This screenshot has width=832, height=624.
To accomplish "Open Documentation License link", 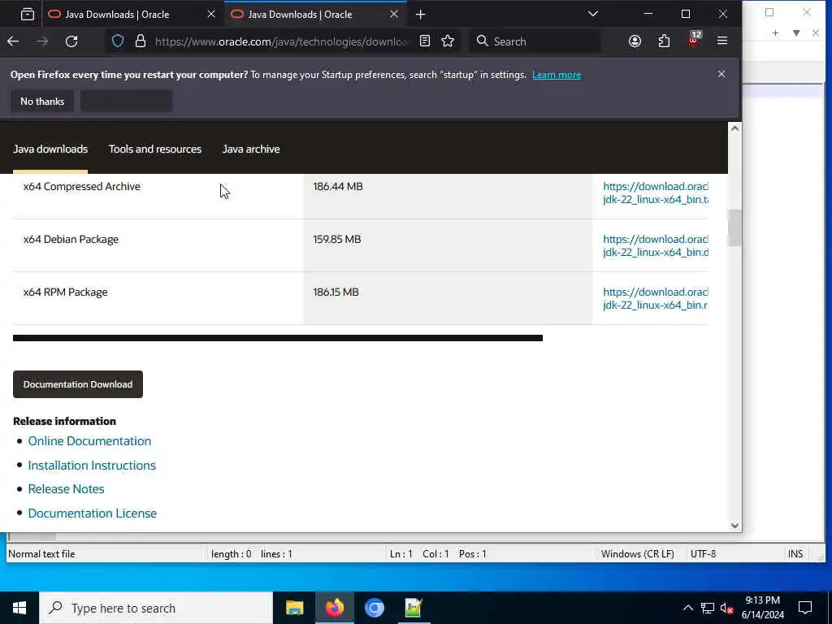I will [93, 513].
